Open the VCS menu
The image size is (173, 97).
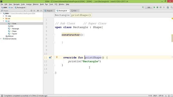tap(56, 4)
